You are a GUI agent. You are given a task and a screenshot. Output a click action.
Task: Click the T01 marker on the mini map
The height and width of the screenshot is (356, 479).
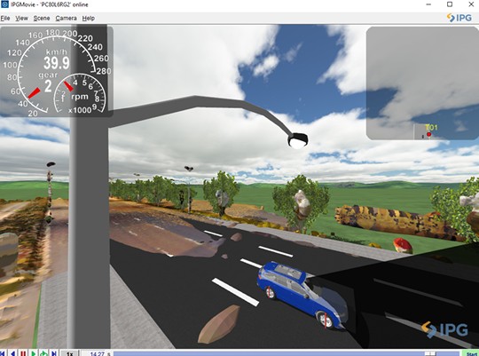click(429, 134)
